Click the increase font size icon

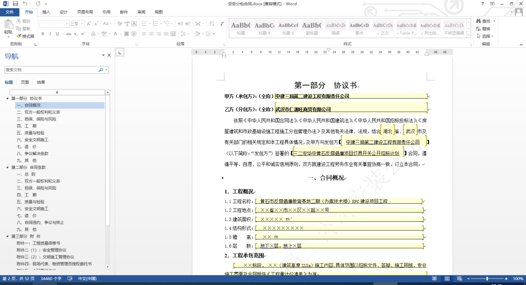coord(89,24)
